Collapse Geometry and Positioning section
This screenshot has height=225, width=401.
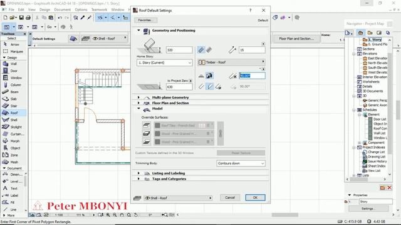point(138,31)
